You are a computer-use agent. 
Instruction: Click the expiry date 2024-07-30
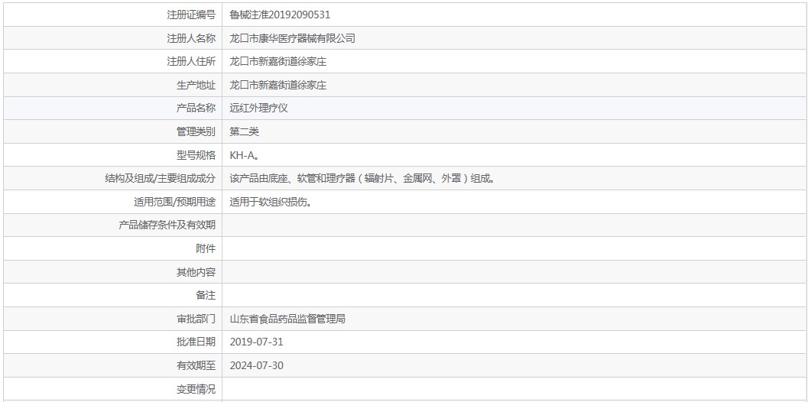(x=257, y=366)
